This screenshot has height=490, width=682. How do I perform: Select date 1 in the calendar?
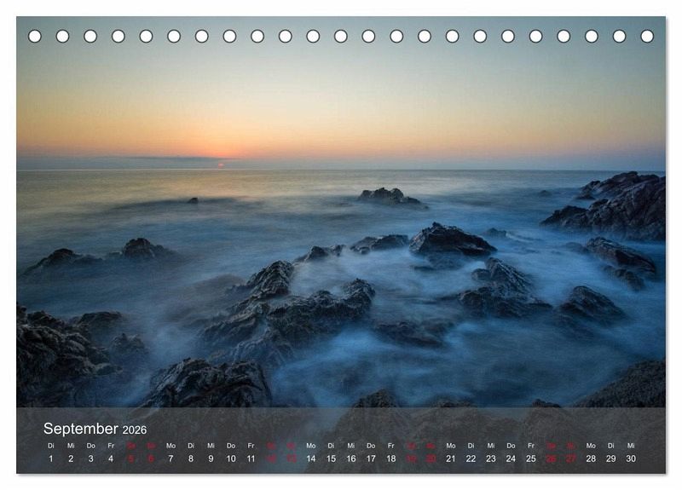tap(50, 458)
